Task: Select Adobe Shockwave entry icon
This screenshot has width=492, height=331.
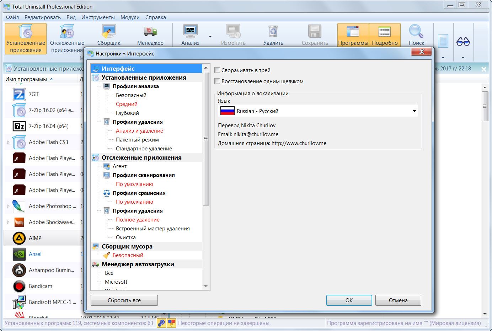Action: [19, 222]
